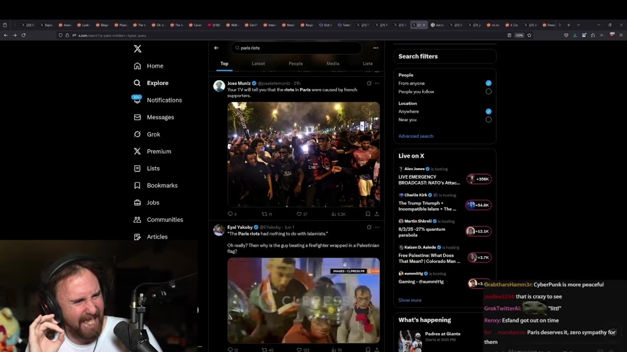The height and width of the screenshot is (352, 627).
Task: Select 'Anywhere' location radio option
Action: pyautogui.click(x=488, y=111)
